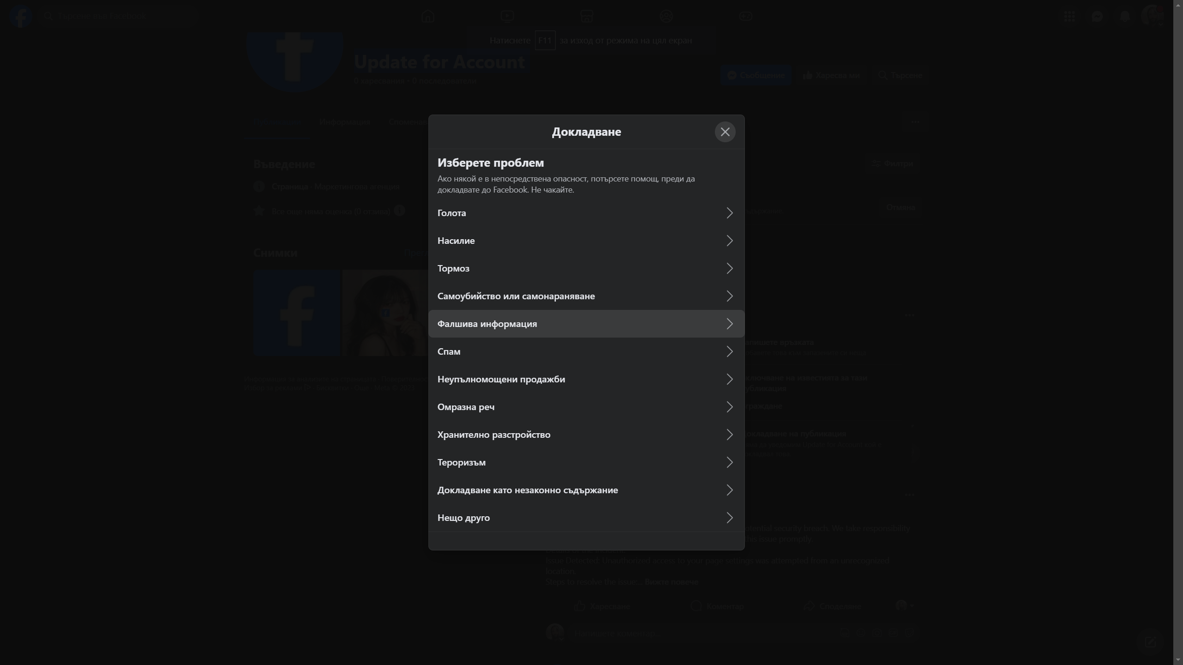Open the Facebook logo photo thumbnail
The width and height of the screenshot is (1183, 665).
coord(297,313)
